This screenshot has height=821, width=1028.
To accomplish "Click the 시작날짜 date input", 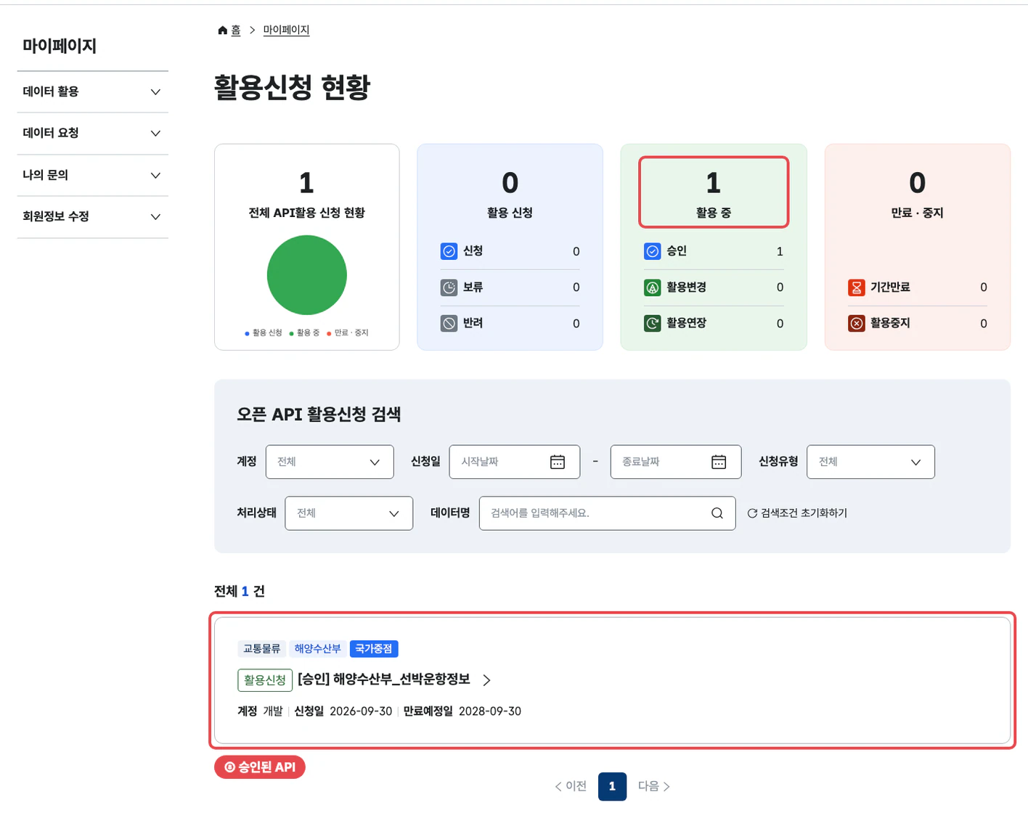I will click(x=515, y=462).
